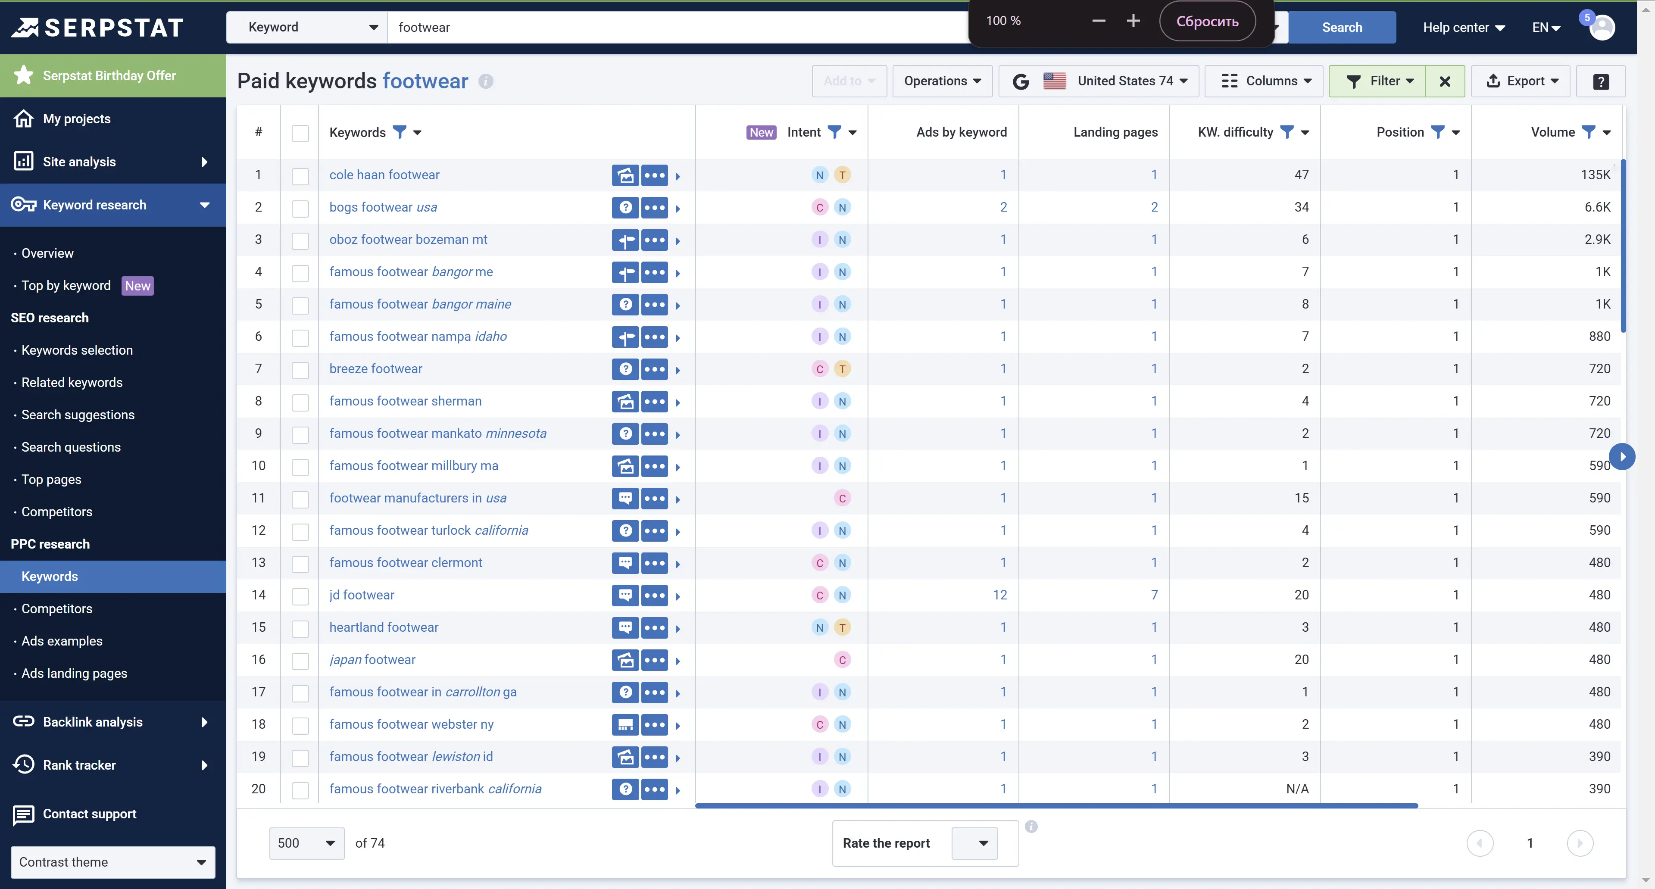Open the Rate the report dropdown
The image size is (1655, 889).
click(974, 843)
